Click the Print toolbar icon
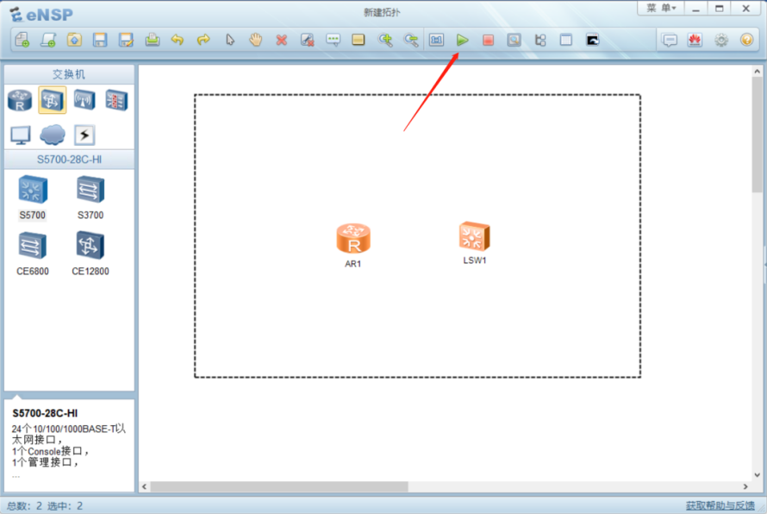Screen dimensions: 767x514 153,40
